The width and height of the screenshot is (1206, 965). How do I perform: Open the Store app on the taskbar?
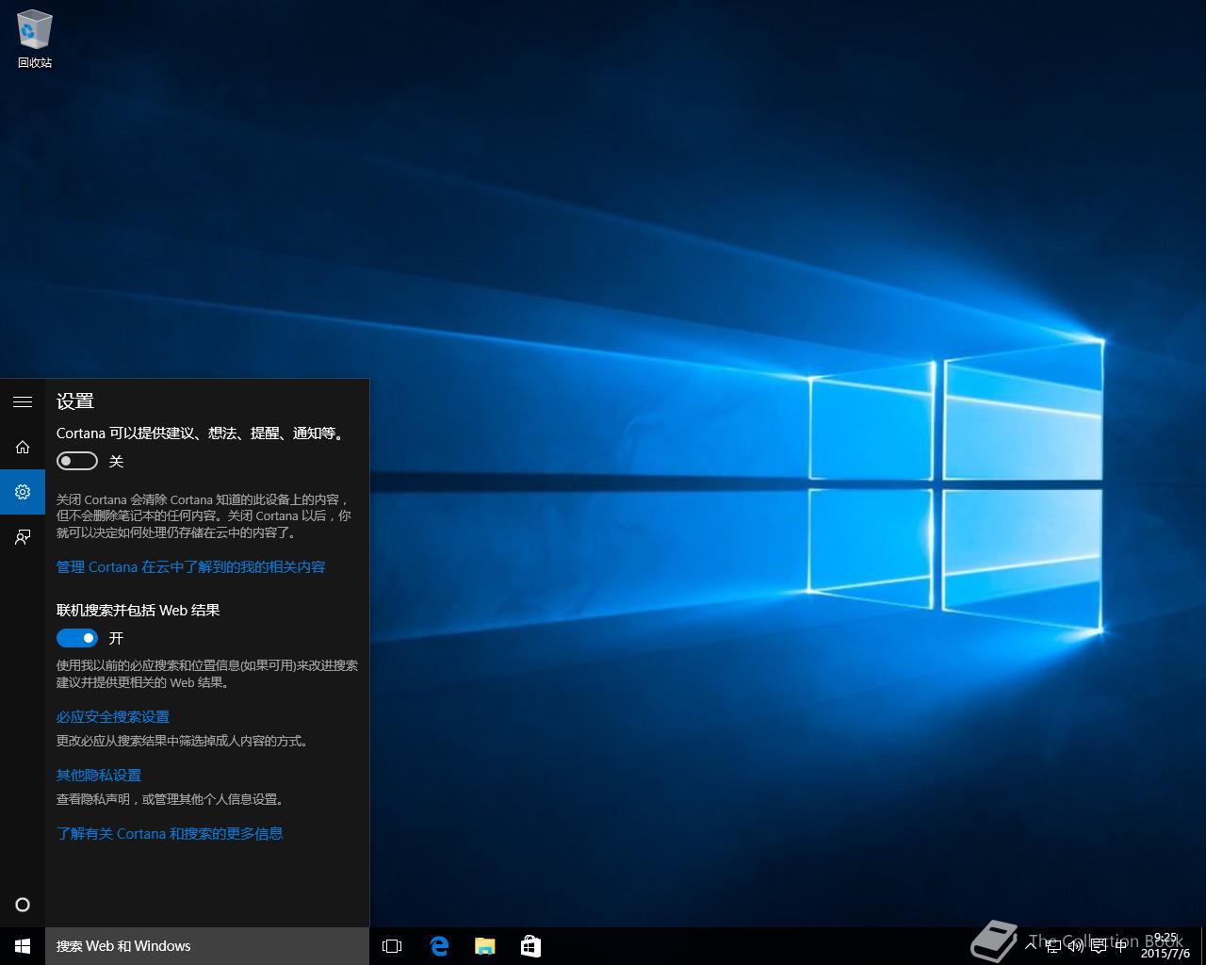(x=530, y=946)
